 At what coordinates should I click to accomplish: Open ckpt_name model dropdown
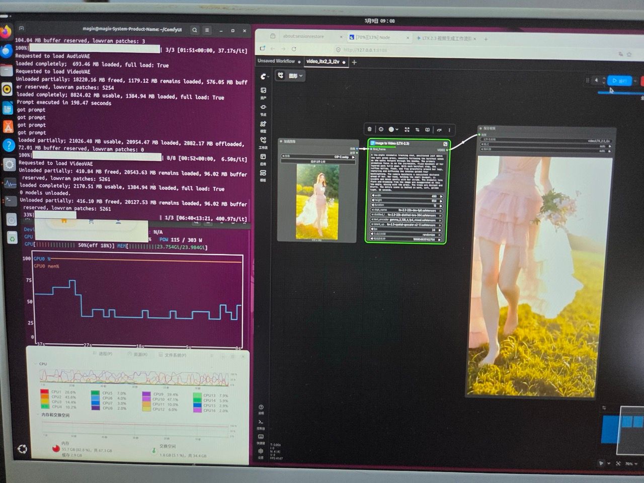(407, 210)
